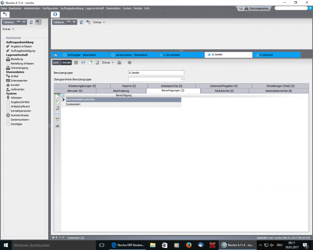313x250 pixels.
Task: Open Wareneingang in start menu
Action: 19,68
